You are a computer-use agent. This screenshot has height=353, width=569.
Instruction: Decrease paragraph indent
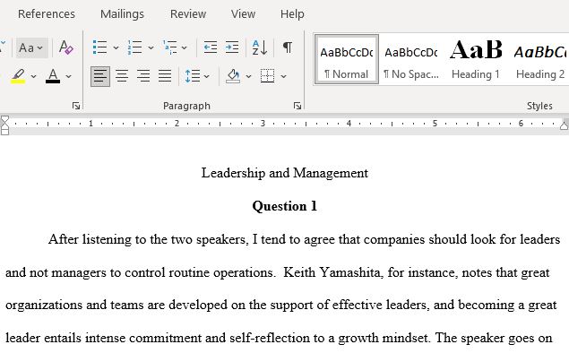[210, 47]
